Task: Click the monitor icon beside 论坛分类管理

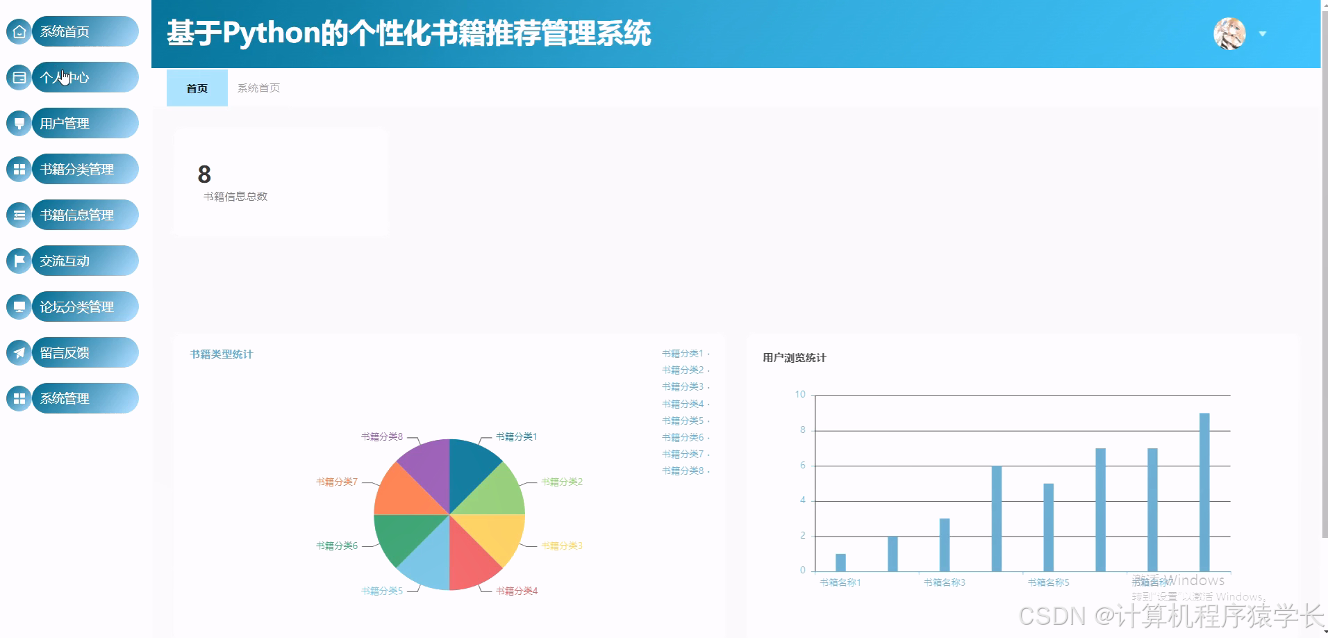Action: coord(19,306)
